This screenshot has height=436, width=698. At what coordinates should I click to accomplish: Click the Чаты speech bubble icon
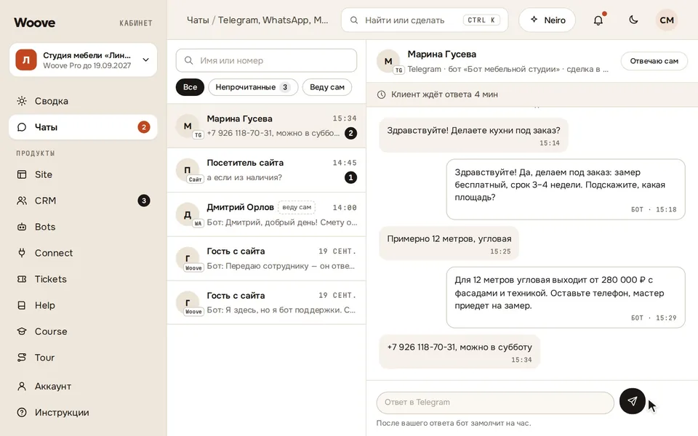coord(21,127)
